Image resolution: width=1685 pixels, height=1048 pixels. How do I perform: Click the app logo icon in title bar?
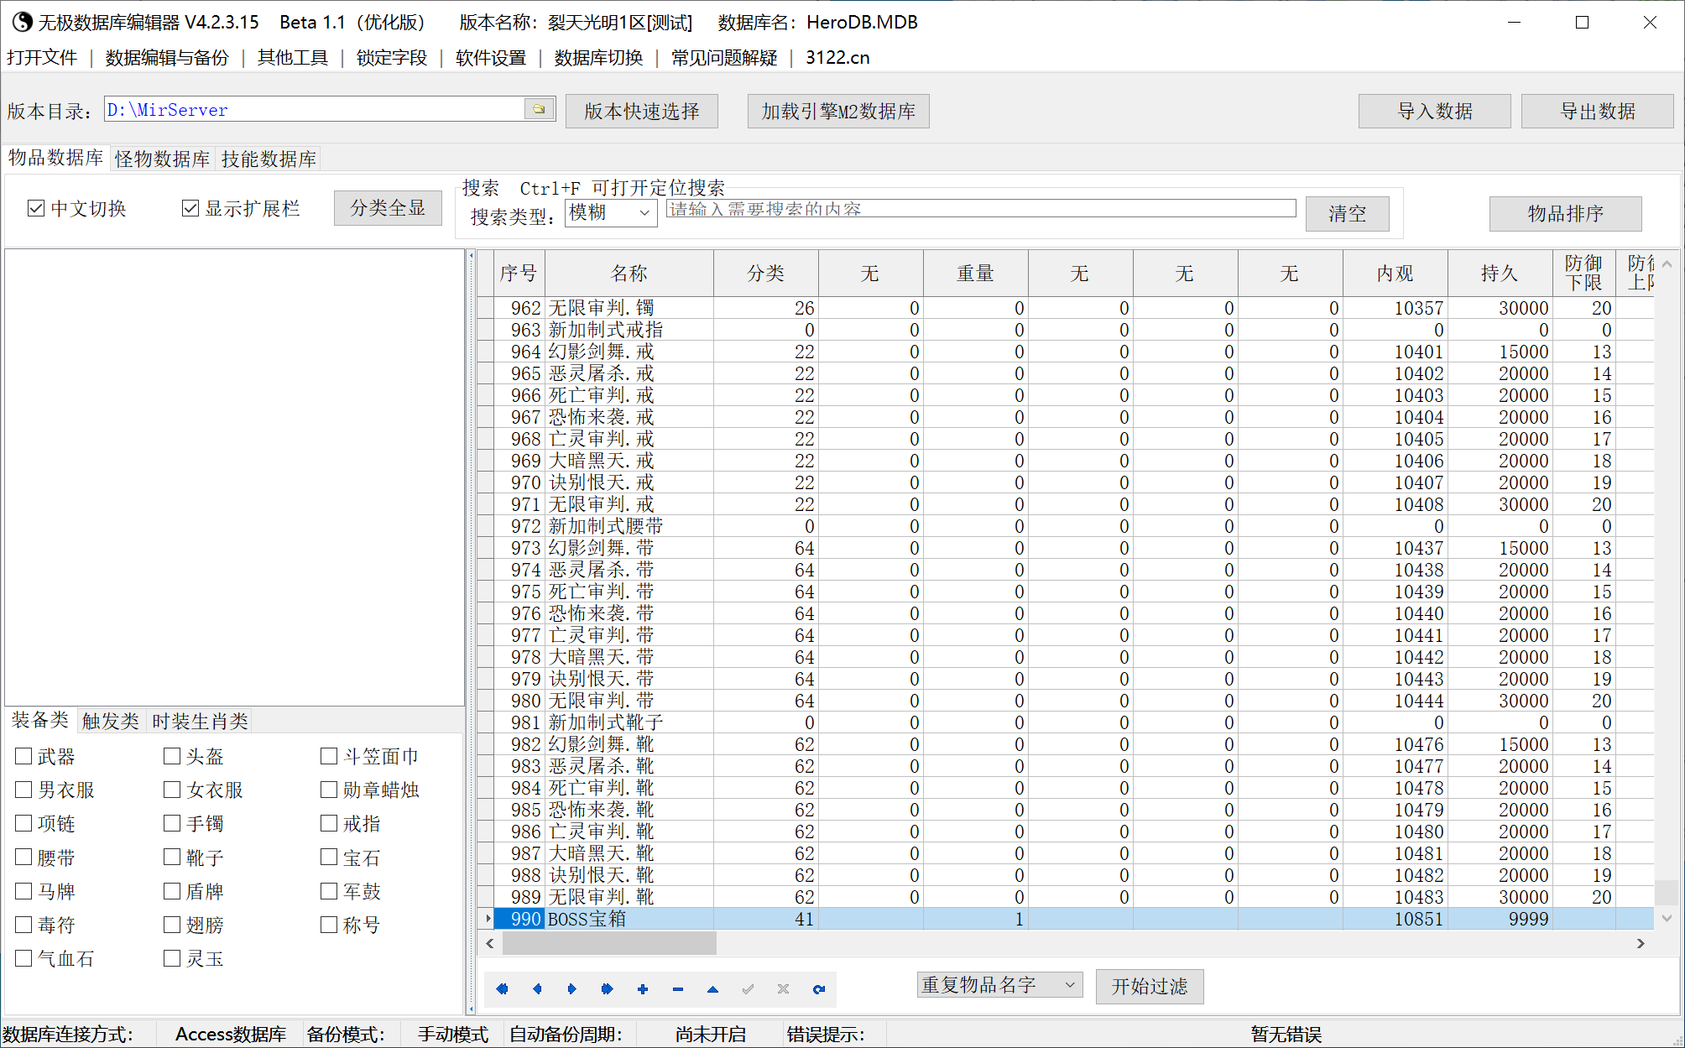point(22,22)
